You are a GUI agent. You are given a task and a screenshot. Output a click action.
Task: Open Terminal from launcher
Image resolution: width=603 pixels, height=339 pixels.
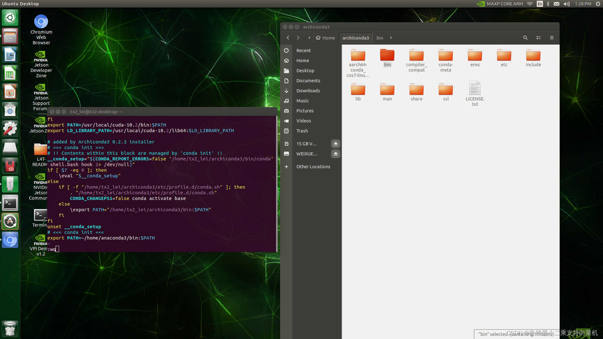click(x=10, y=203)
